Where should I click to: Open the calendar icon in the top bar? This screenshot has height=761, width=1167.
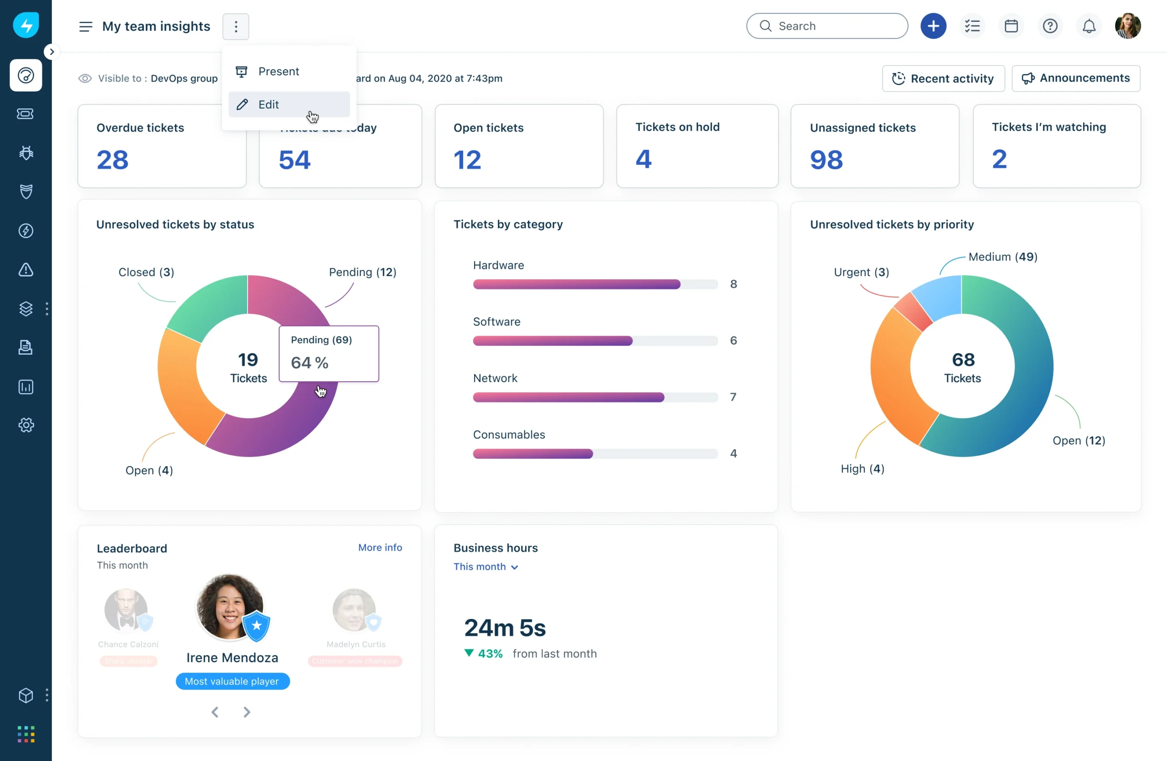1011,26
